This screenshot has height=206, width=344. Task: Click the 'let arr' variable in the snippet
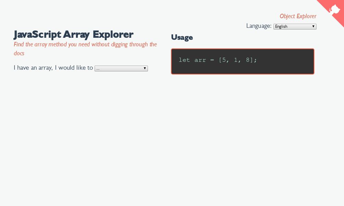pyautogui.click(x=192, y=60)
